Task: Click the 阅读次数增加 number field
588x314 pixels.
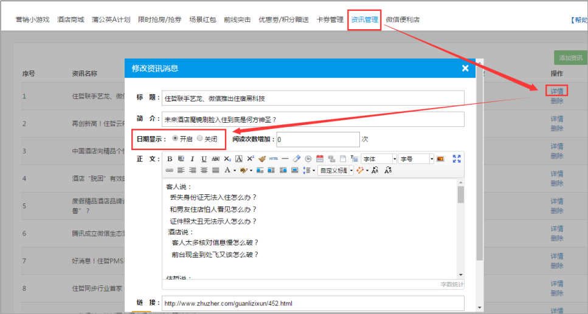Action: tap(318, 139)
